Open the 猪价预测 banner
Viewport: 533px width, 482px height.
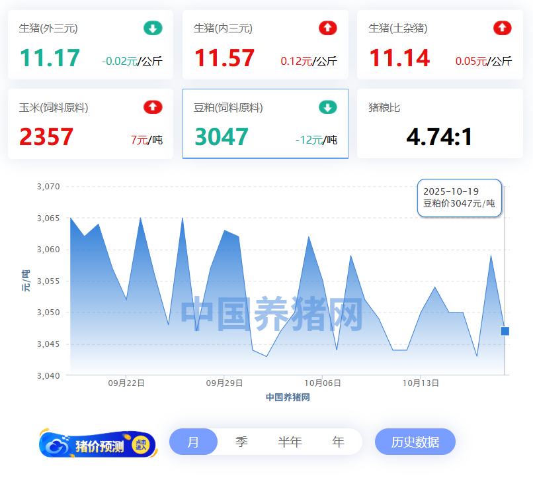coord(98,445)
